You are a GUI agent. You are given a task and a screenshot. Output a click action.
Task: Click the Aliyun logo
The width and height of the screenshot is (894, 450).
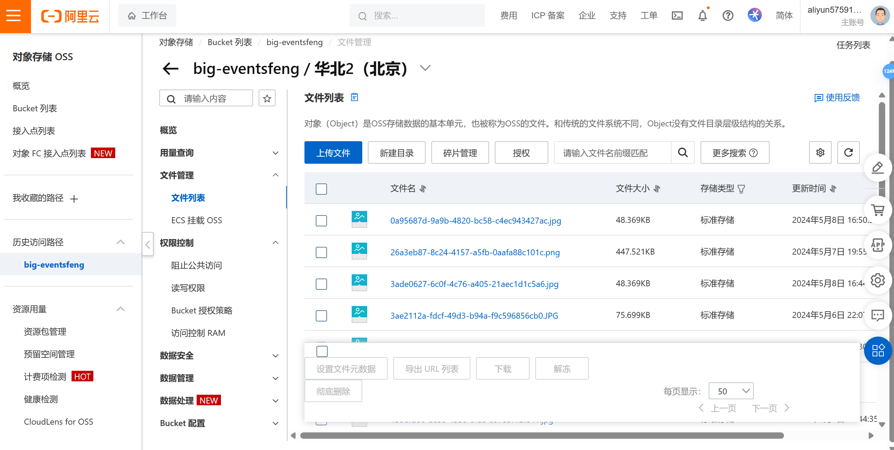point(70,16)
